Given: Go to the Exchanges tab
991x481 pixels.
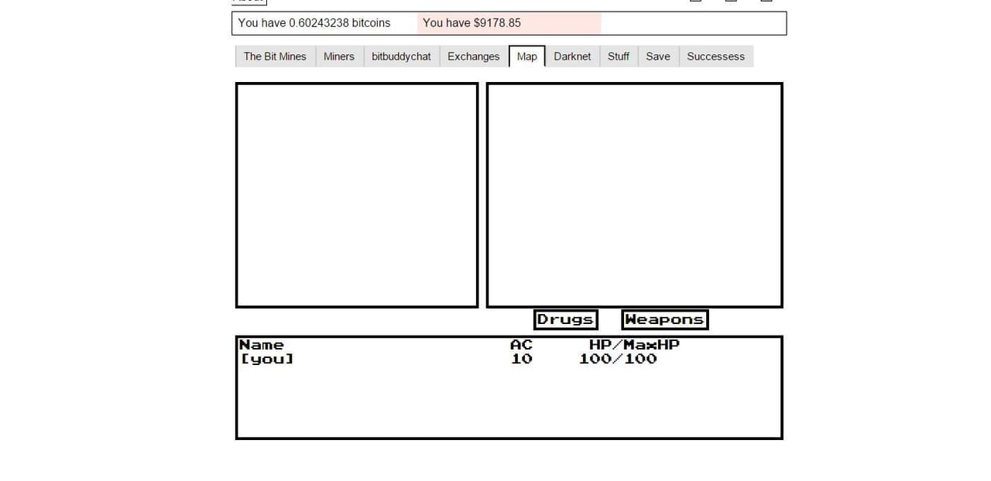Looking at the screenshot, I should [474, 56].
